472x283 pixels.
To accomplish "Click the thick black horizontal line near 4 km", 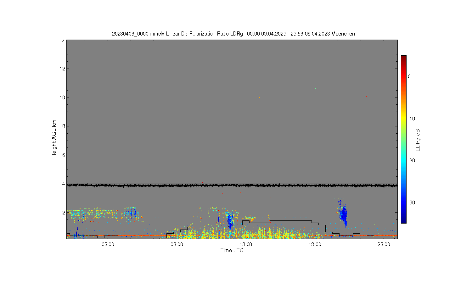I will click(232, 186).
